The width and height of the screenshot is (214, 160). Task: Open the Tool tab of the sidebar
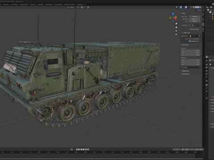[x=203, y=20]
